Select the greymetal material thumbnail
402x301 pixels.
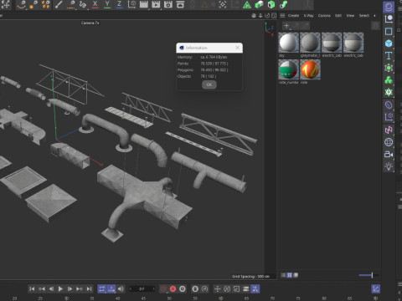[x=310, y=43]
